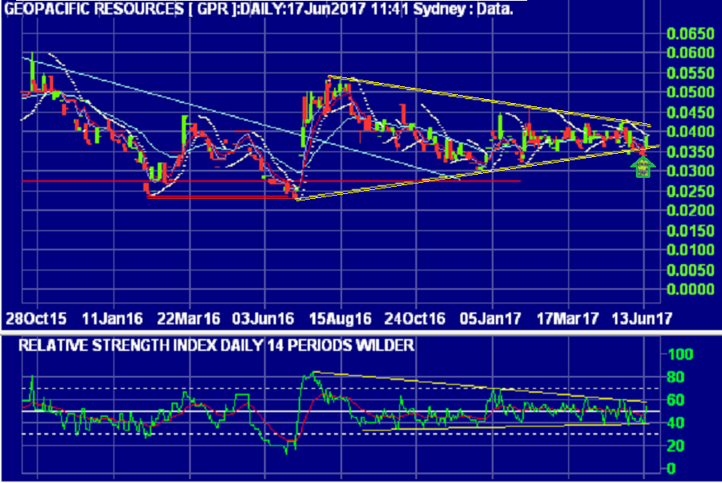722x483 pixels.
Task: Select the 0.0100 price axis label
Action: (691, 250)
